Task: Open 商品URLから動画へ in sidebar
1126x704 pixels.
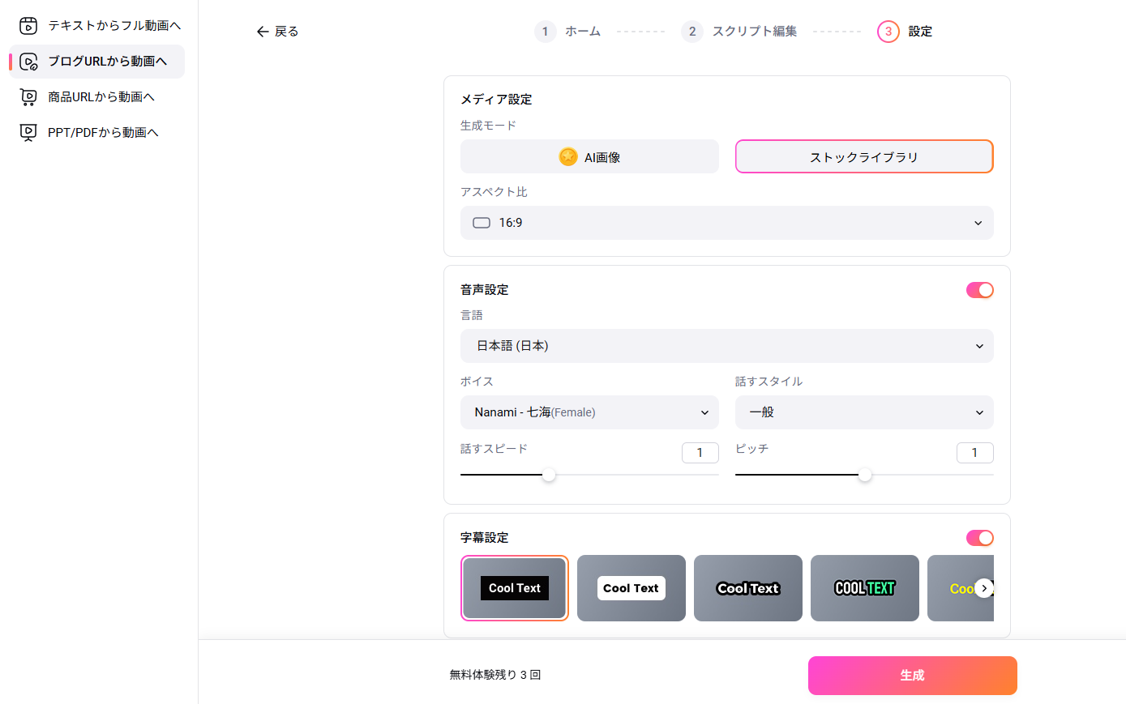Action: pyautogui.click(x=101, y=97)
